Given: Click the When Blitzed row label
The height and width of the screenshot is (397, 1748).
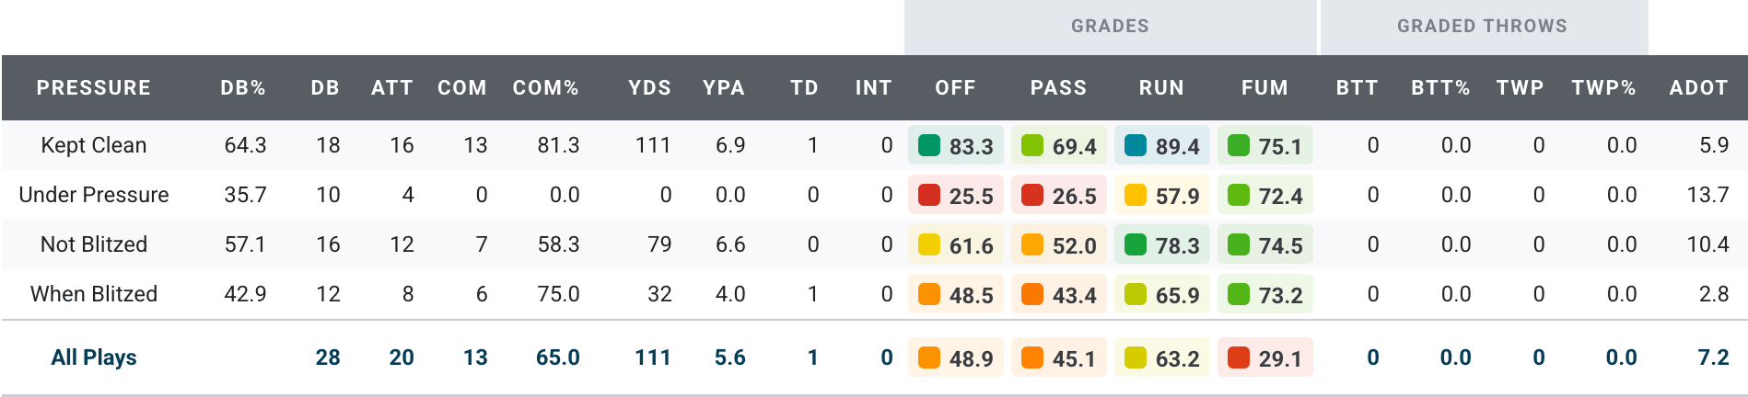Looking at the screenshot, I should pos(93,294).
